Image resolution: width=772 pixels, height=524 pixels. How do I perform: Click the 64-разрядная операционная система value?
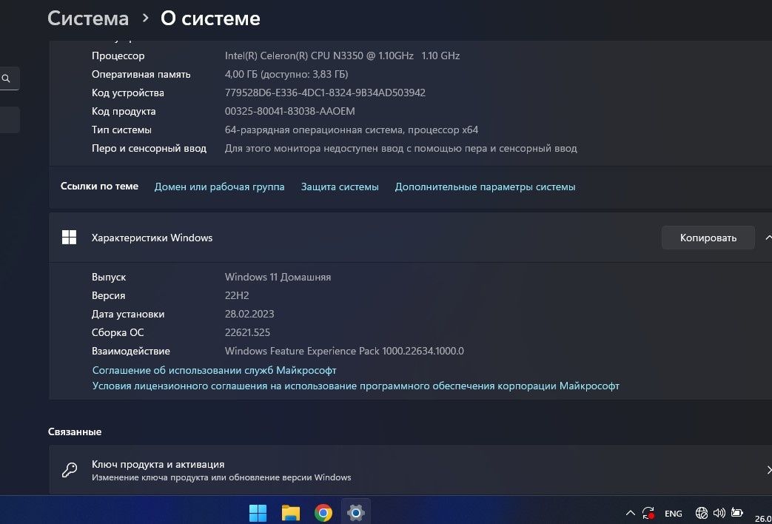[352, 130]
